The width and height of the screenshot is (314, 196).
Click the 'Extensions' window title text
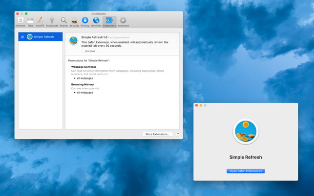[99, 14]
